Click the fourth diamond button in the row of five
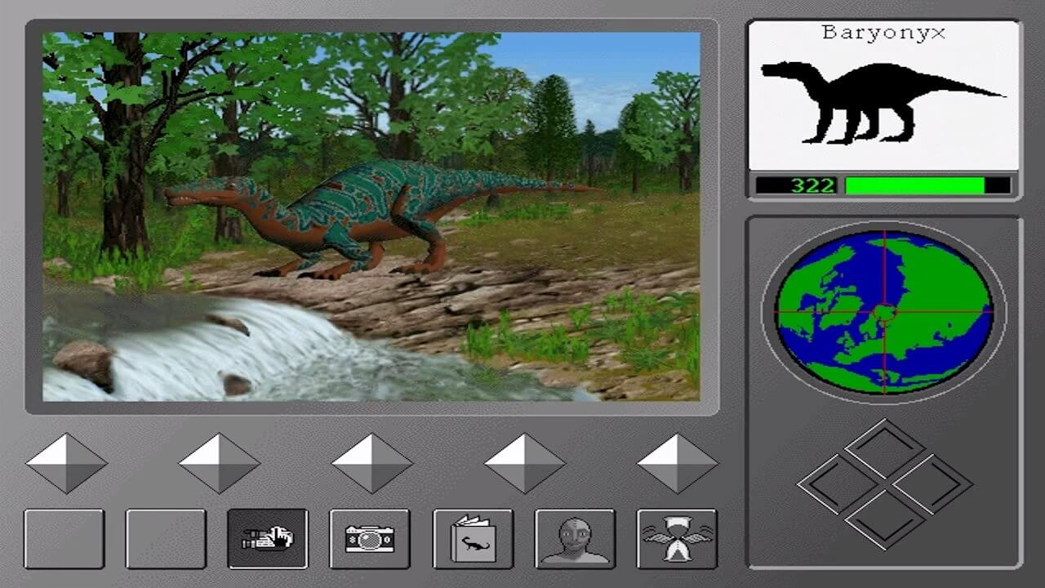1045x588 pixels. point(524,463)
